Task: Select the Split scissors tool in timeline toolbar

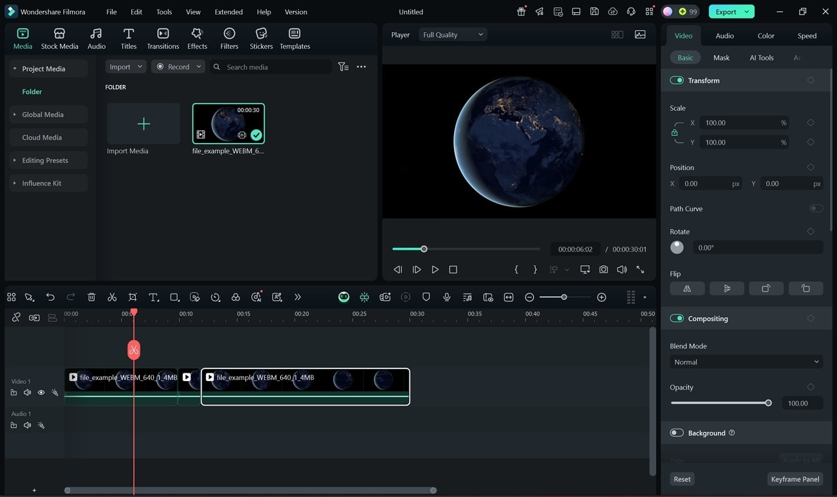Action: tap(112, 297)
